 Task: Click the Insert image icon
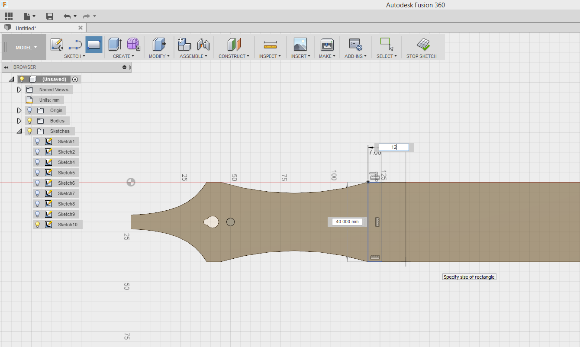(x=300, y=44)
